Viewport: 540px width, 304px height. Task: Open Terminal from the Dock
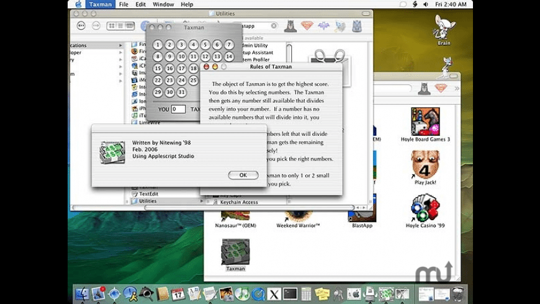pyautogui.click(x=290, y=293)
